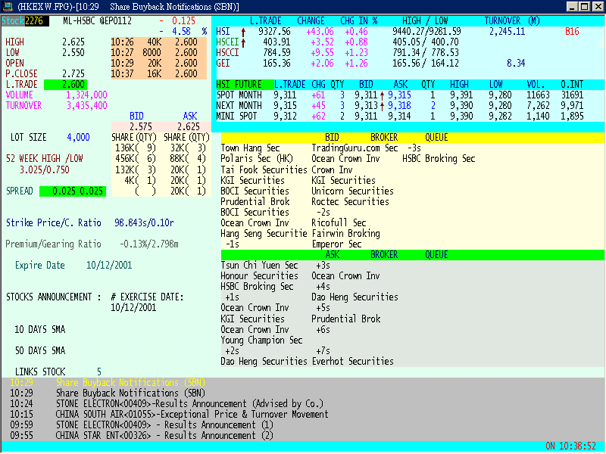Select bid broker Emperor Sec
Image resolution: width=606 pixels, height=454 pixels.
pyautogui.click(x=336, y=244)
